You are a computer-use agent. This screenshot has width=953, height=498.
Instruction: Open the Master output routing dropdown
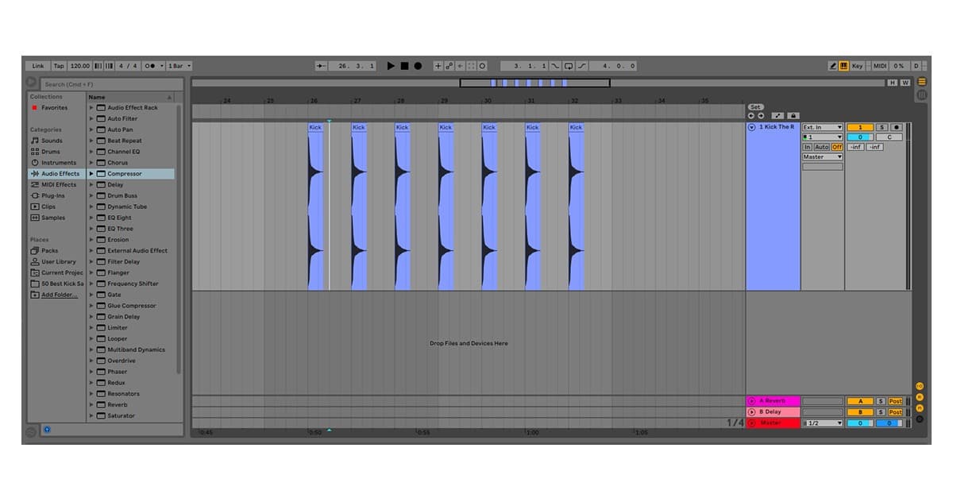821,156
